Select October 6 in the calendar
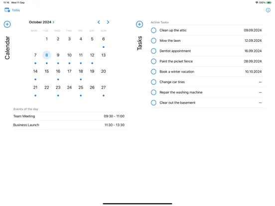Screen dimensions: 275x206 104,39
